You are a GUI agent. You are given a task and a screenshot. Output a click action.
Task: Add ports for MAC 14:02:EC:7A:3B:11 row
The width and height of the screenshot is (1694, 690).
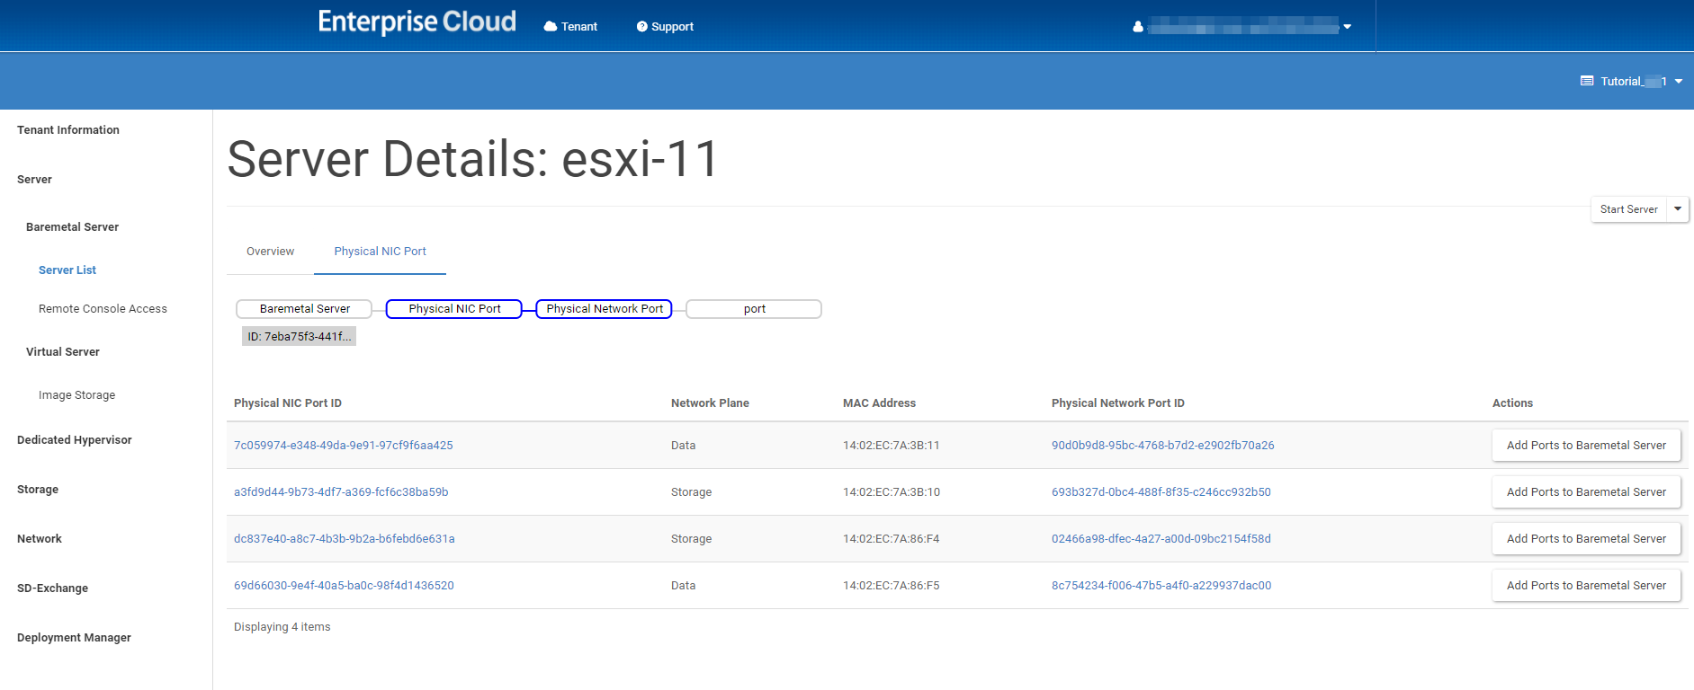coord(1586,446)
